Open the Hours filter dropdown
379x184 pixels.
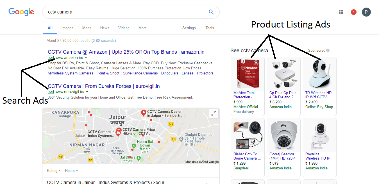(x=71, y=171)
